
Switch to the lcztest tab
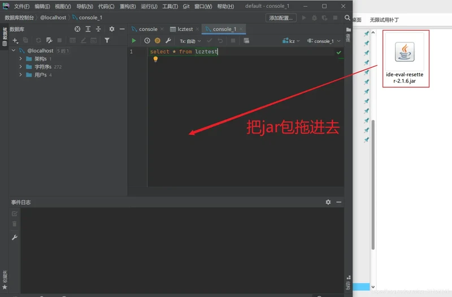coord(185,29)
